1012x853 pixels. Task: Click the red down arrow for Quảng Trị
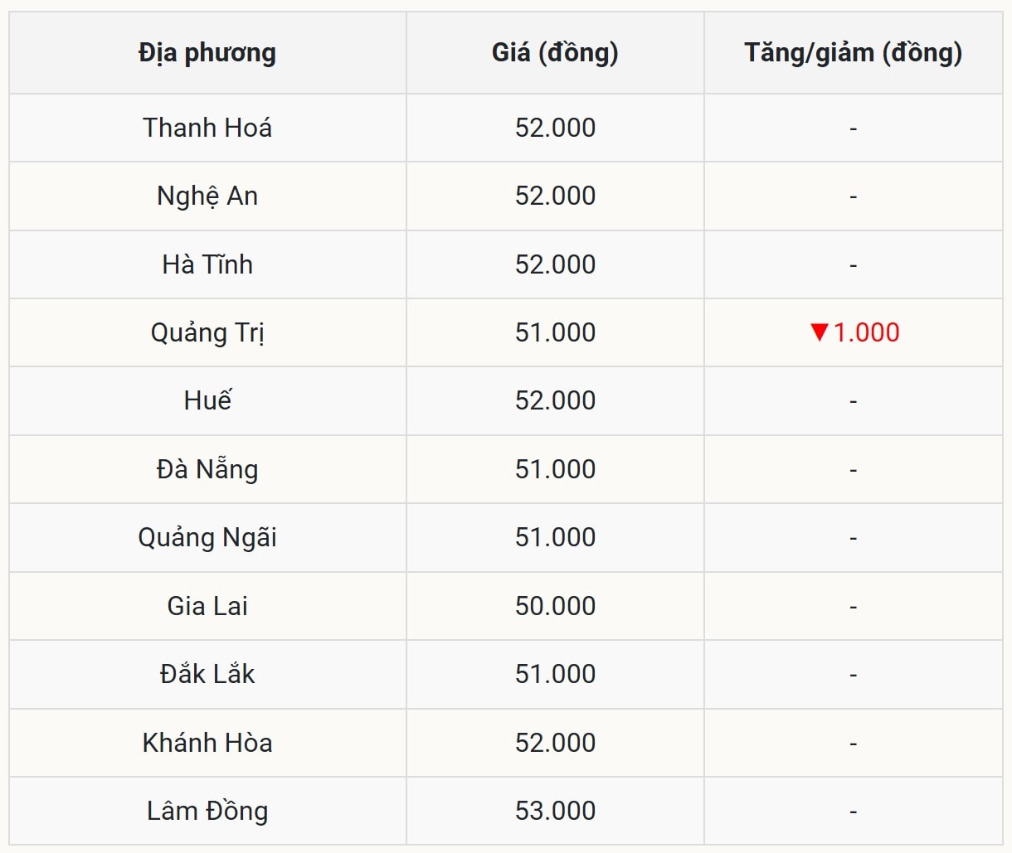[820, 332]
